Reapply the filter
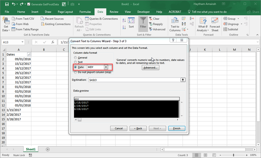Screen dimensions: 261x158 point(156,24)
